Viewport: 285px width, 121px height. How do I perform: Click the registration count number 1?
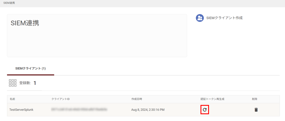[x=35, y=83]
